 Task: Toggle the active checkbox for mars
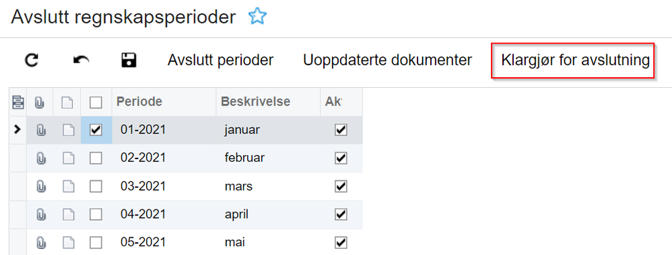tap(341, 187)
